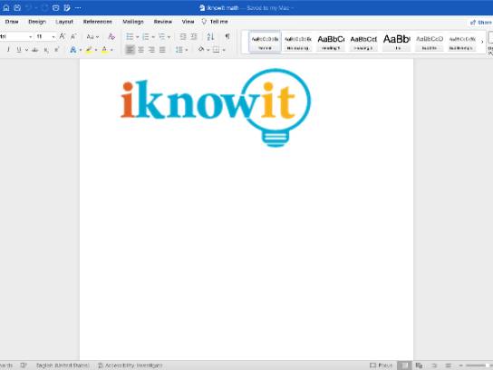The height and width of the screenshot is (370, 493).
Task: Expand the styles gallery arrow
Action: click(482, 41)
